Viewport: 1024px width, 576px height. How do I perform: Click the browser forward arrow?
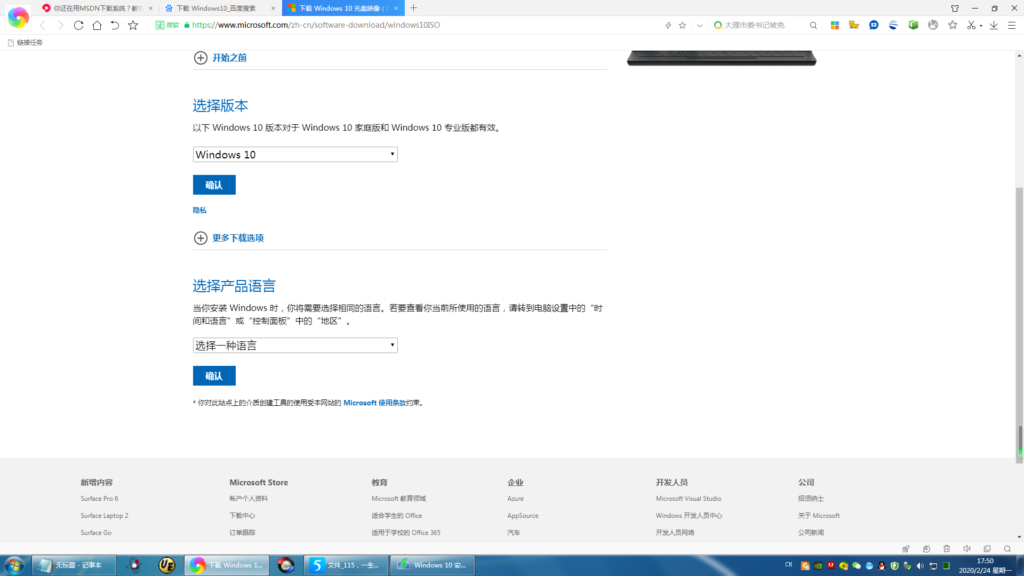[61, 25]
